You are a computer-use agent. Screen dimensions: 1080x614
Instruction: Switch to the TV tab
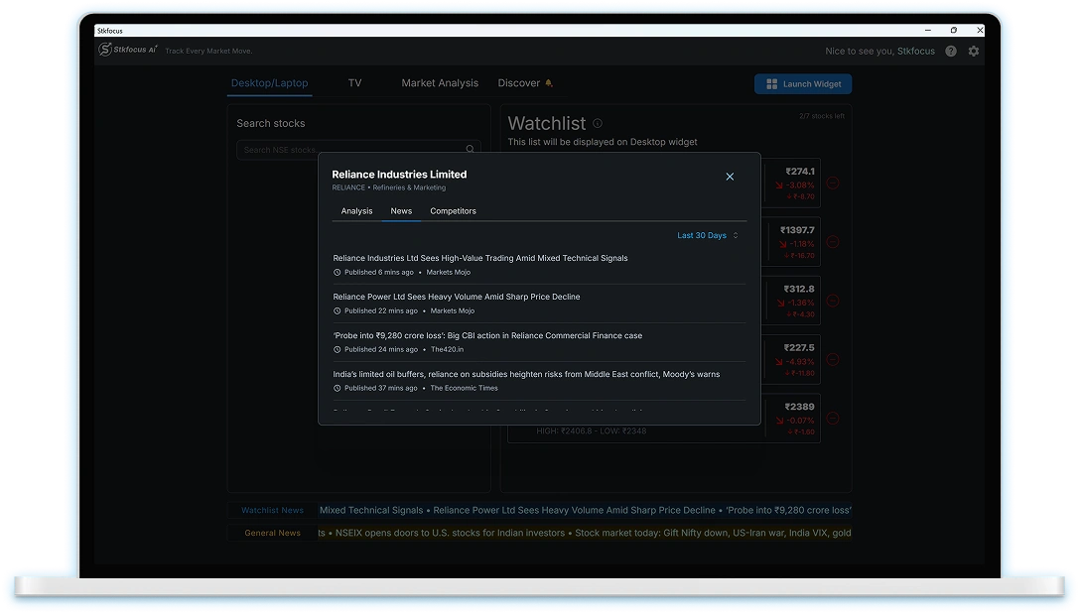coord(354,83)
